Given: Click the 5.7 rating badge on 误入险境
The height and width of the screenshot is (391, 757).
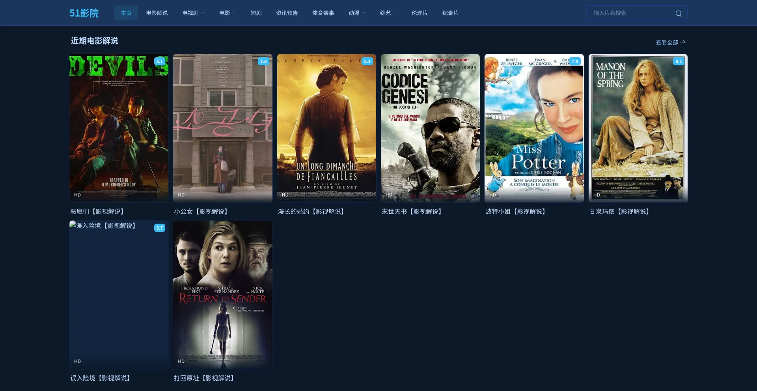Looking at the screenshot, I should point(160,228).
